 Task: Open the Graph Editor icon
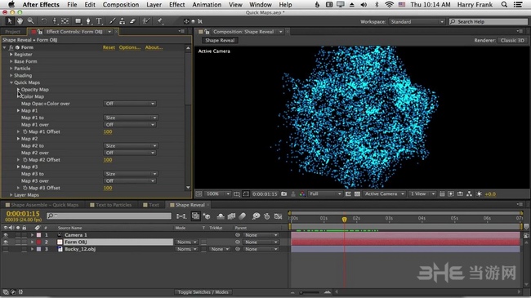pos(278,216)
